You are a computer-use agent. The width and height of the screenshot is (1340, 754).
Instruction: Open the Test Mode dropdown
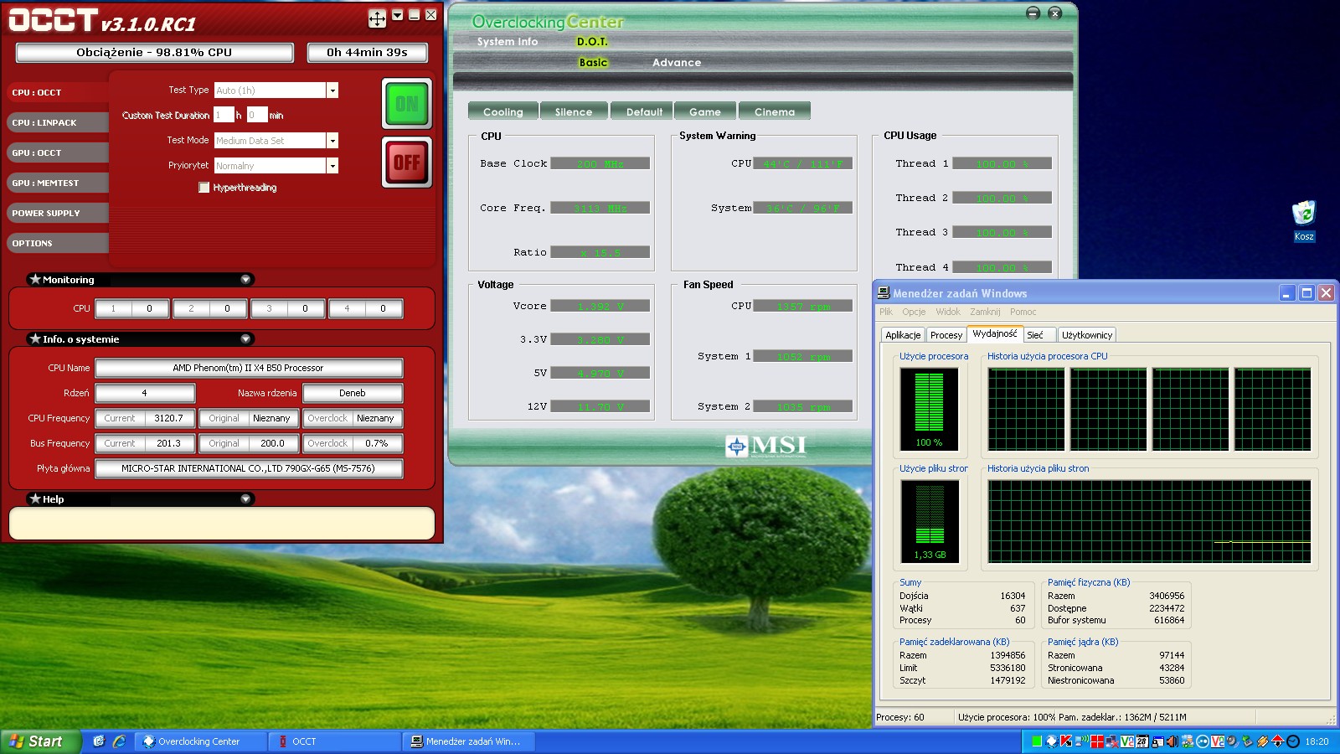(x=332, y=141)
